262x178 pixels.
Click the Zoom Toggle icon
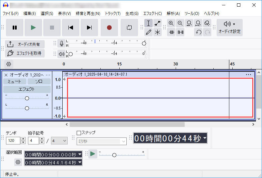[207, 23]
